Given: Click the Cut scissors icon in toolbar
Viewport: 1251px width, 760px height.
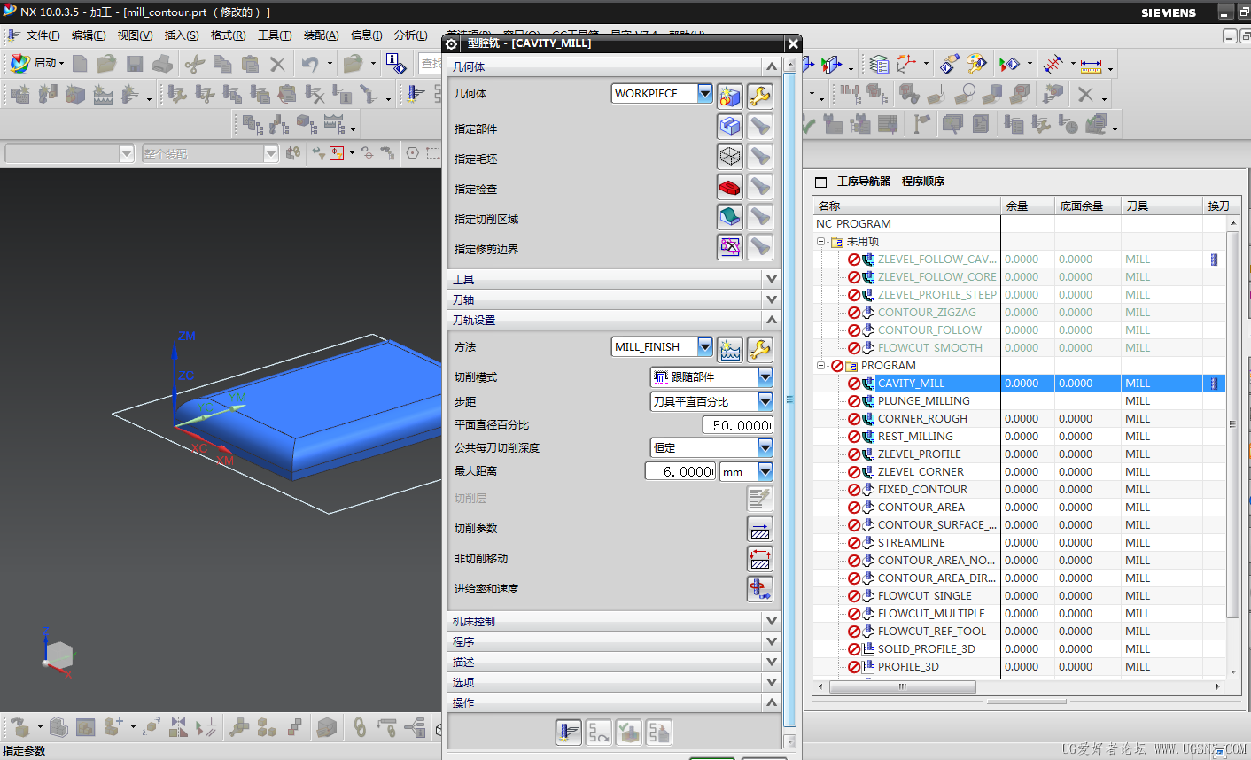Looking at the screenshot, I should [x=194, y=64].
